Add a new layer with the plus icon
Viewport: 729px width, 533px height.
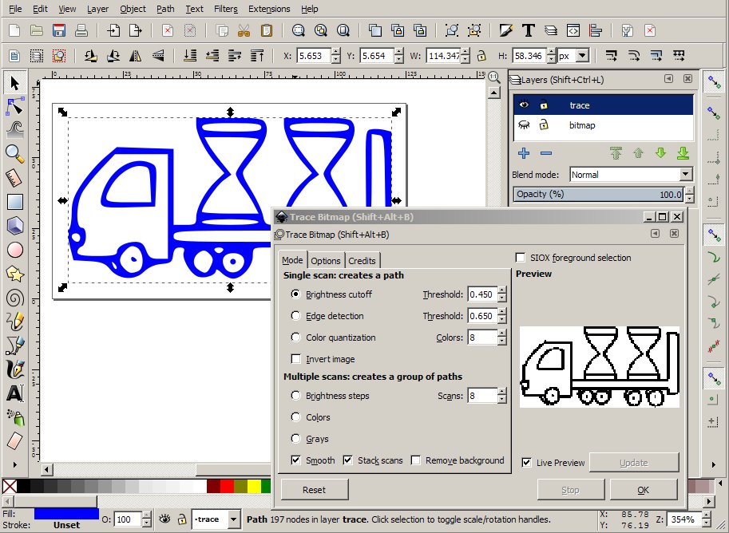tap(522, 153)
